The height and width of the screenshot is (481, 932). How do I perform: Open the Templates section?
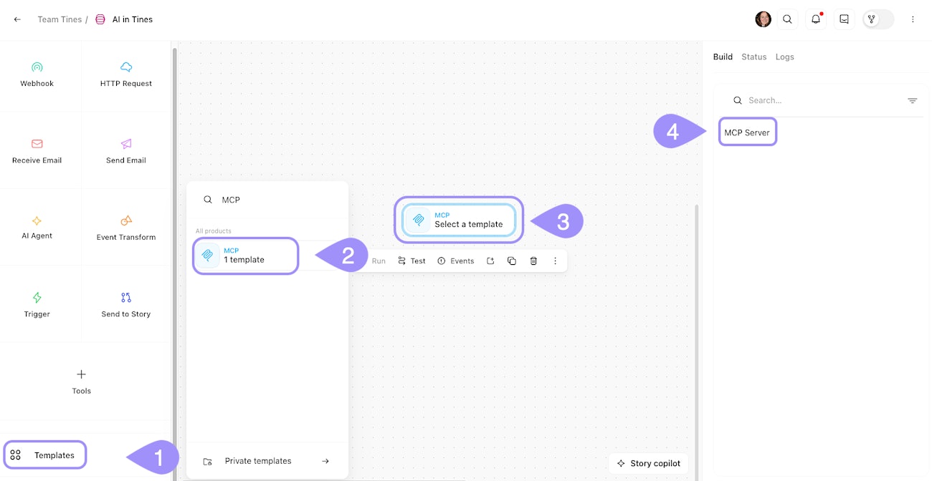(x=45, y=455)
